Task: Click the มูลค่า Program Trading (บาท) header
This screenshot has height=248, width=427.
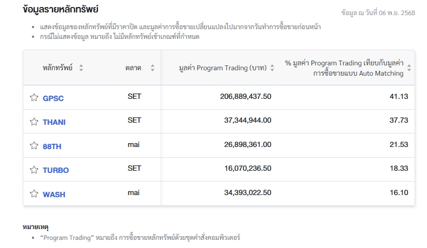Action: 222,68
